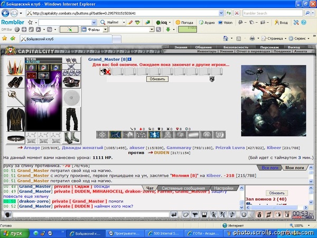317x238 pixels.
Task: Click the earrings slot above the rings
Action: coord(71,60)
